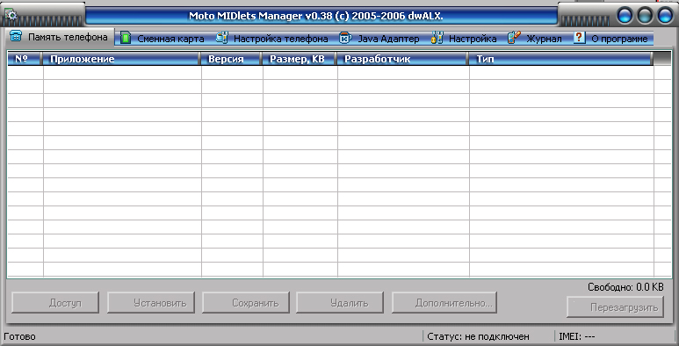Viewport: 679px width, 346px height.
Task: Open the О программе tab
Action: click(x=611, y=39)
